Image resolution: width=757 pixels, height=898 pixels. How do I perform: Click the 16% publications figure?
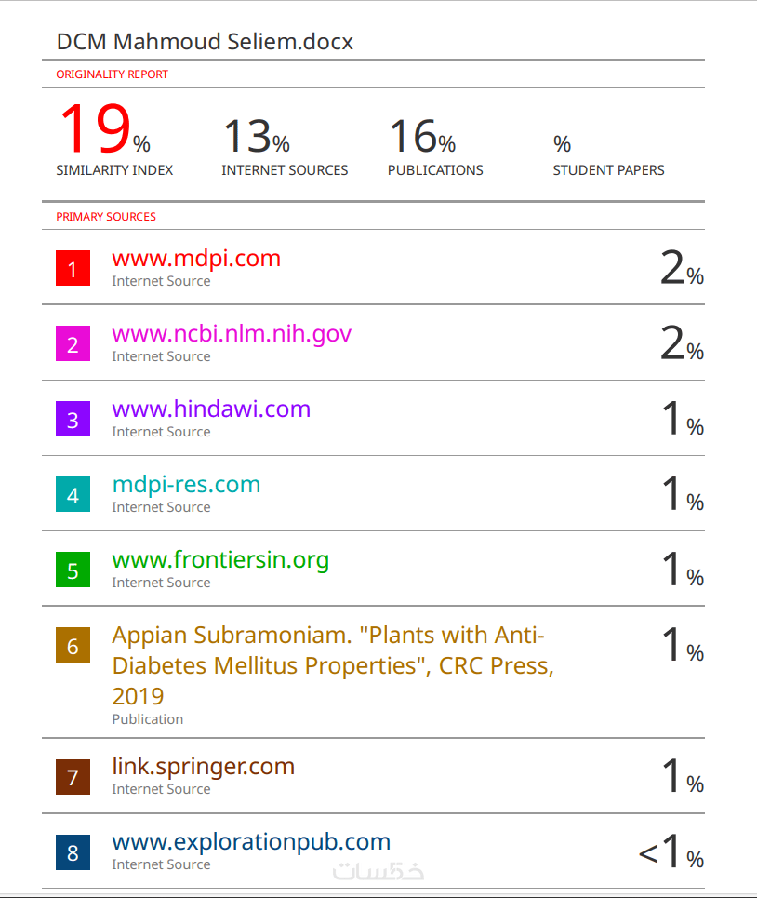coord(421,137)
